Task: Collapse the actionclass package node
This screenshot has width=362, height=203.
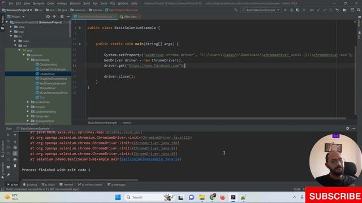Action: point(28,60)
